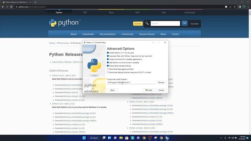Image resolution: width=251 pixels, height=141 pixels.
Task: Open the About navigation menu
Action: coord(73,34)
